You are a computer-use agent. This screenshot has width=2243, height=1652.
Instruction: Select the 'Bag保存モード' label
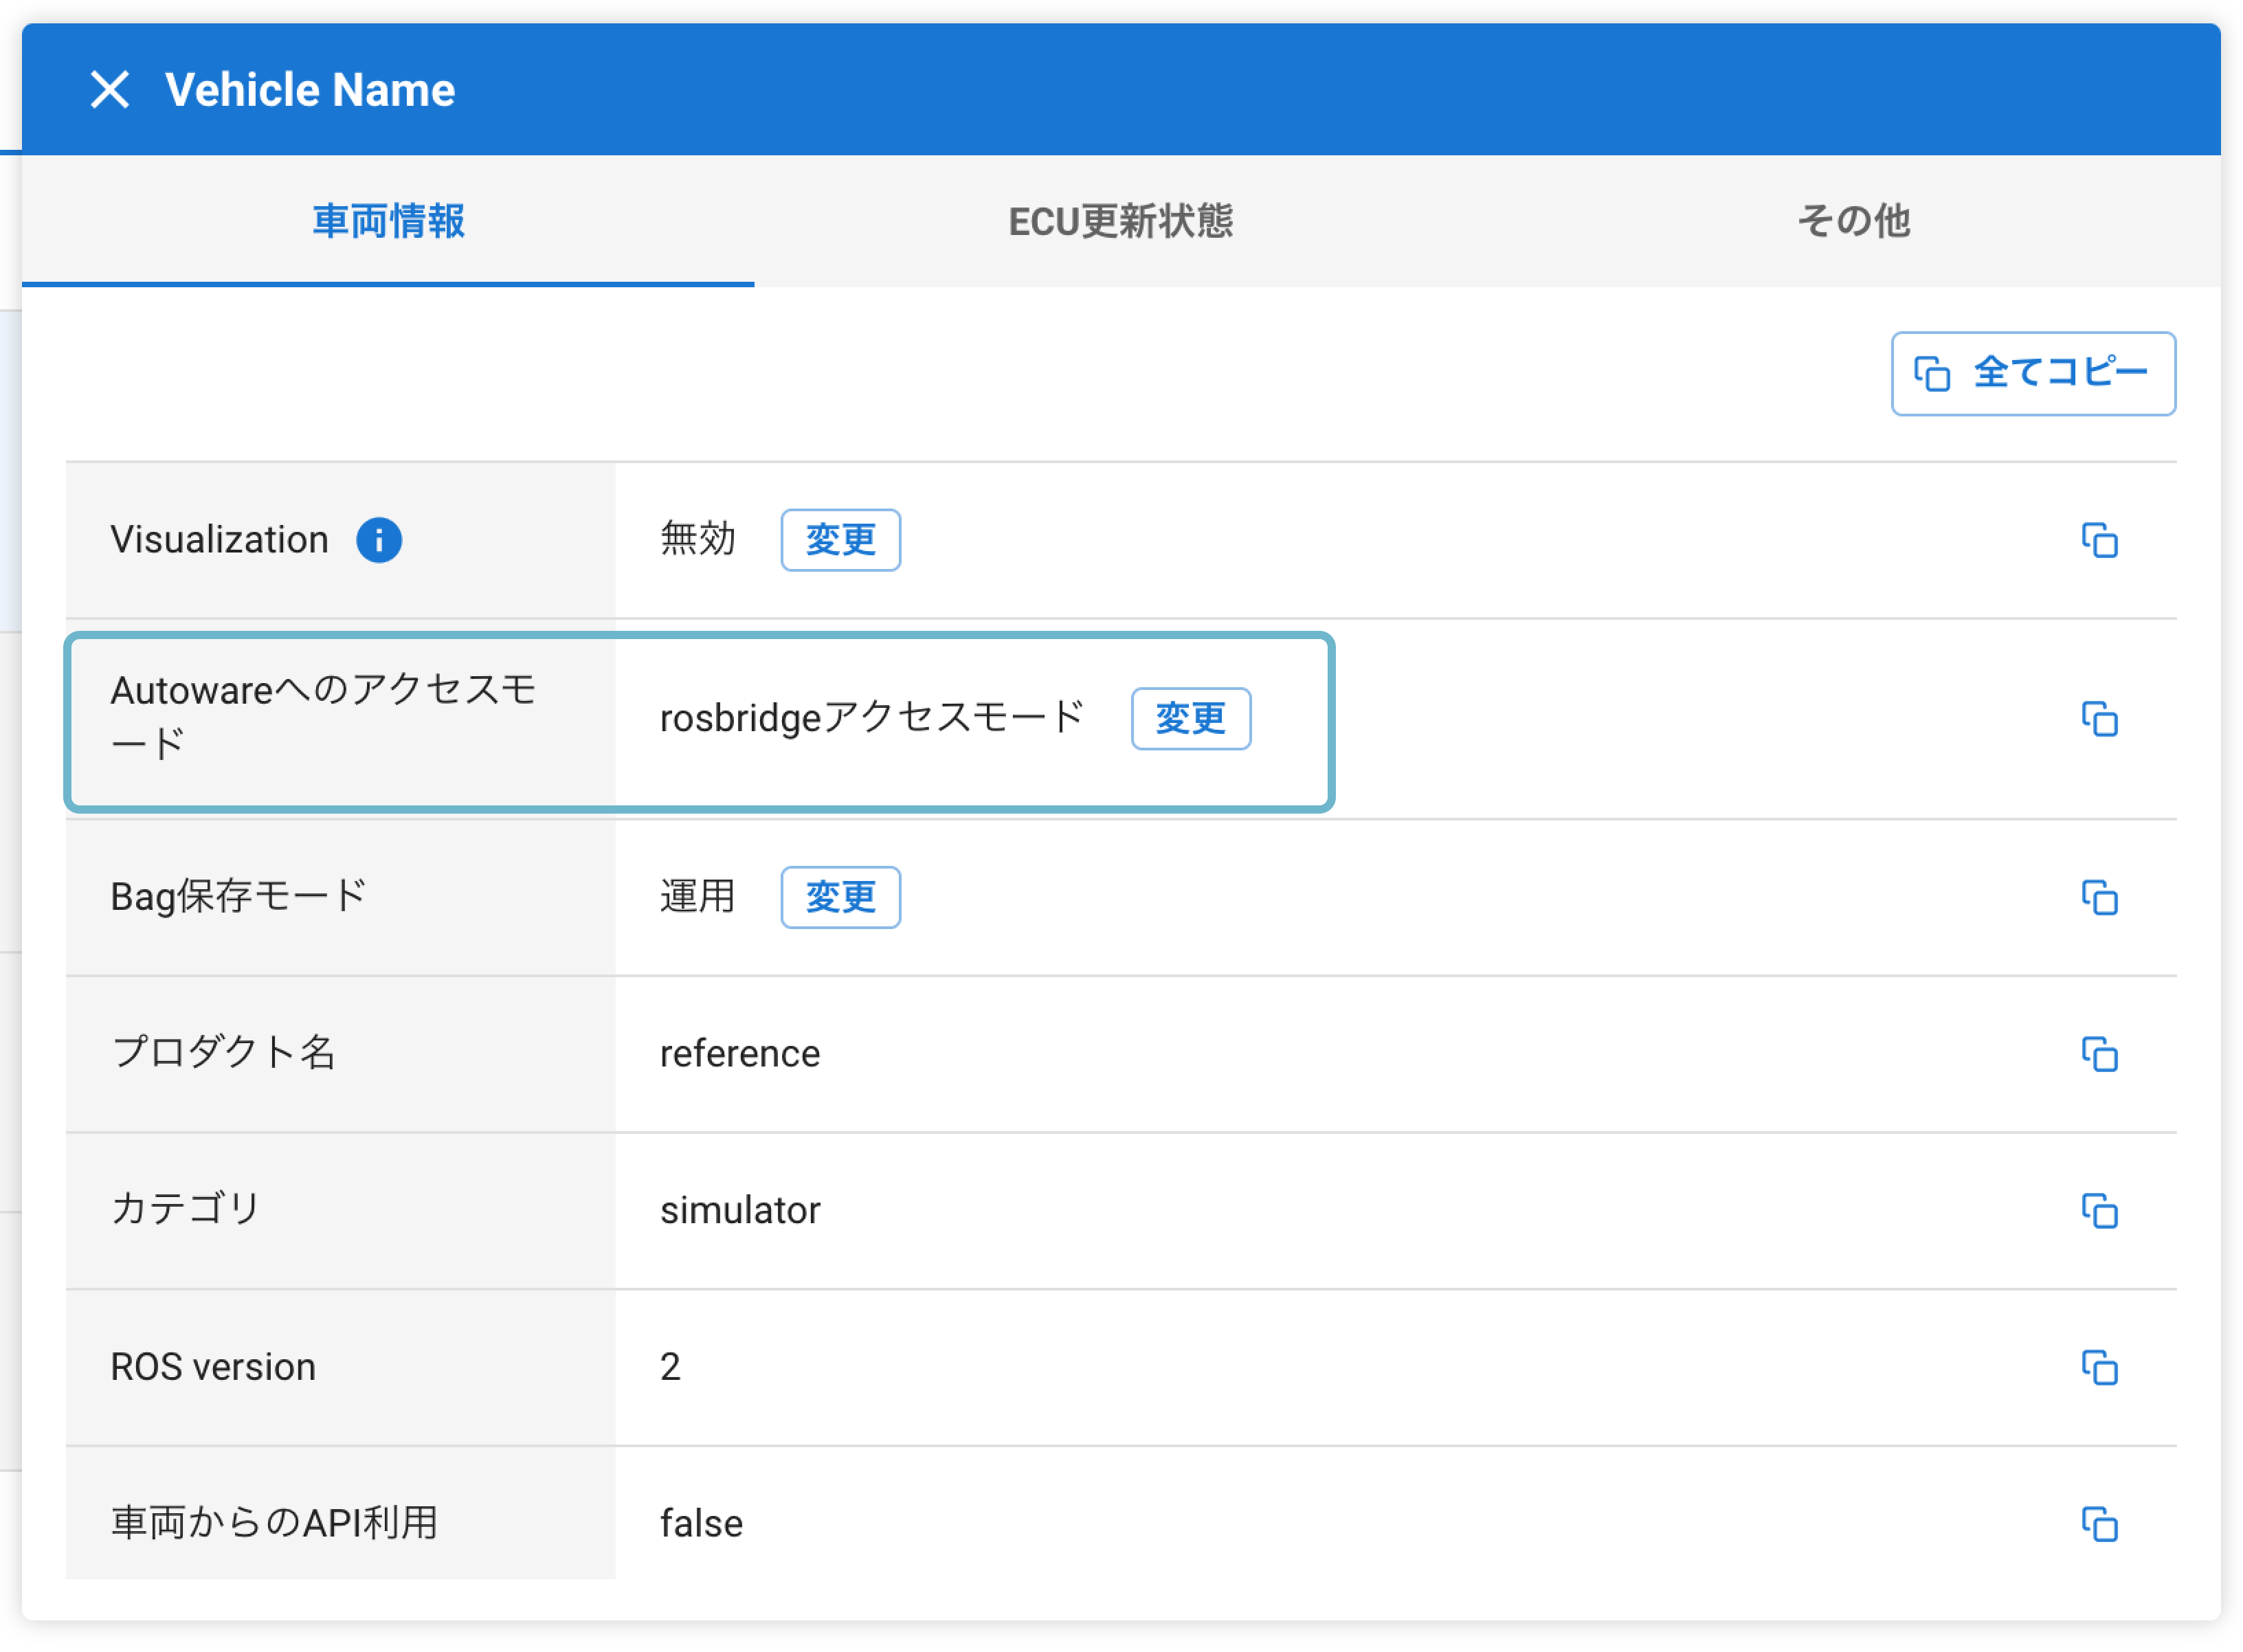click(238, 896)
